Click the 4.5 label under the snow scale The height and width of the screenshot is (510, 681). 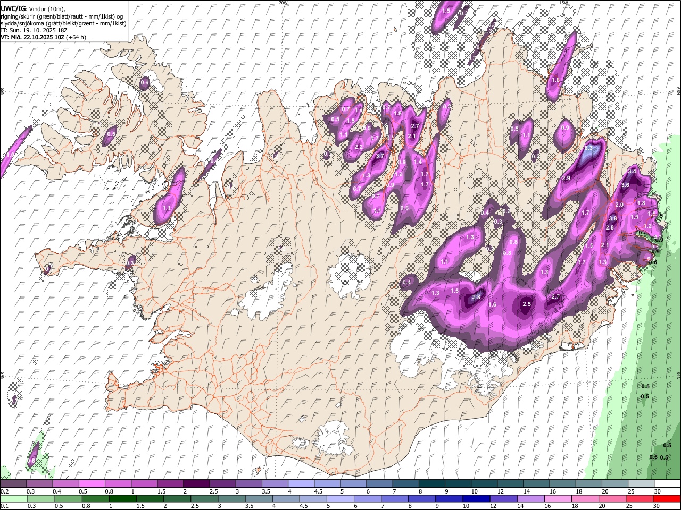[319, 491]
